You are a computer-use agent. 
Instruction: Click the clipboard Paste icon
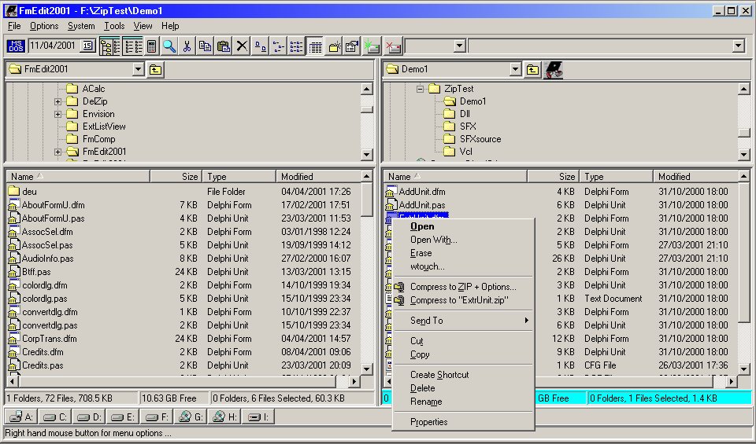click(223, 46)
